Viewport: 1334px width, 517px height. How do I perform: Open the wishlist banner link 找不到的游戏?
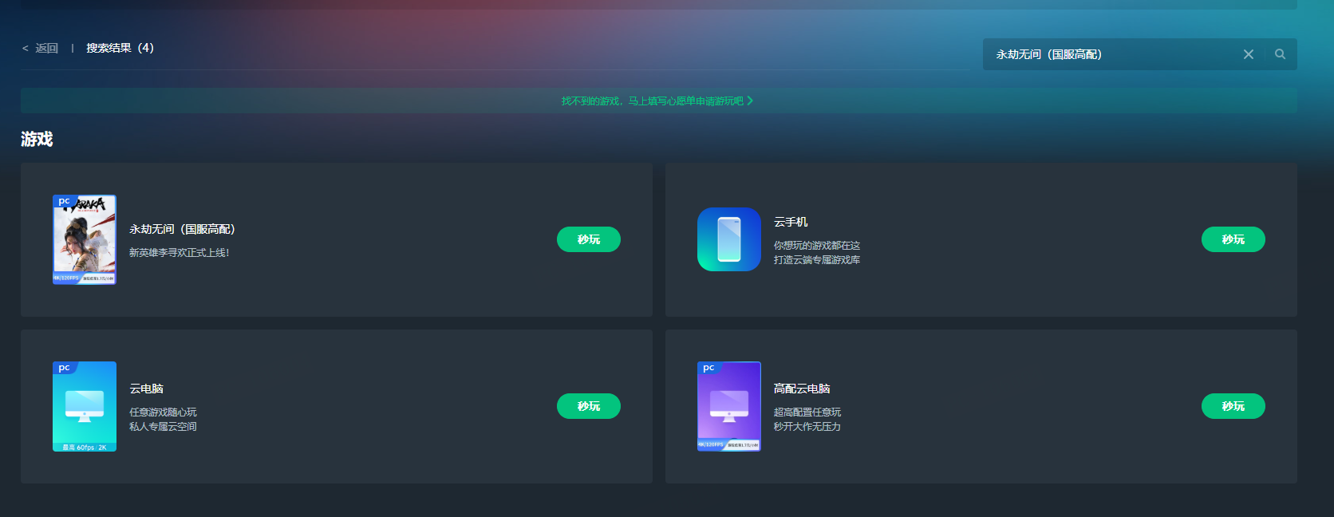(652, 101)
